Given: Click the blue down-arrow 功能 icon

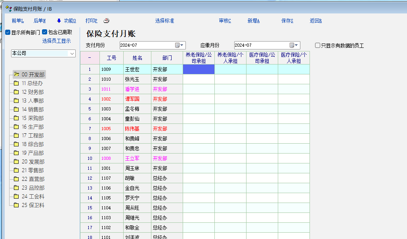Looking at the screenshot, I should click(59, 21).
